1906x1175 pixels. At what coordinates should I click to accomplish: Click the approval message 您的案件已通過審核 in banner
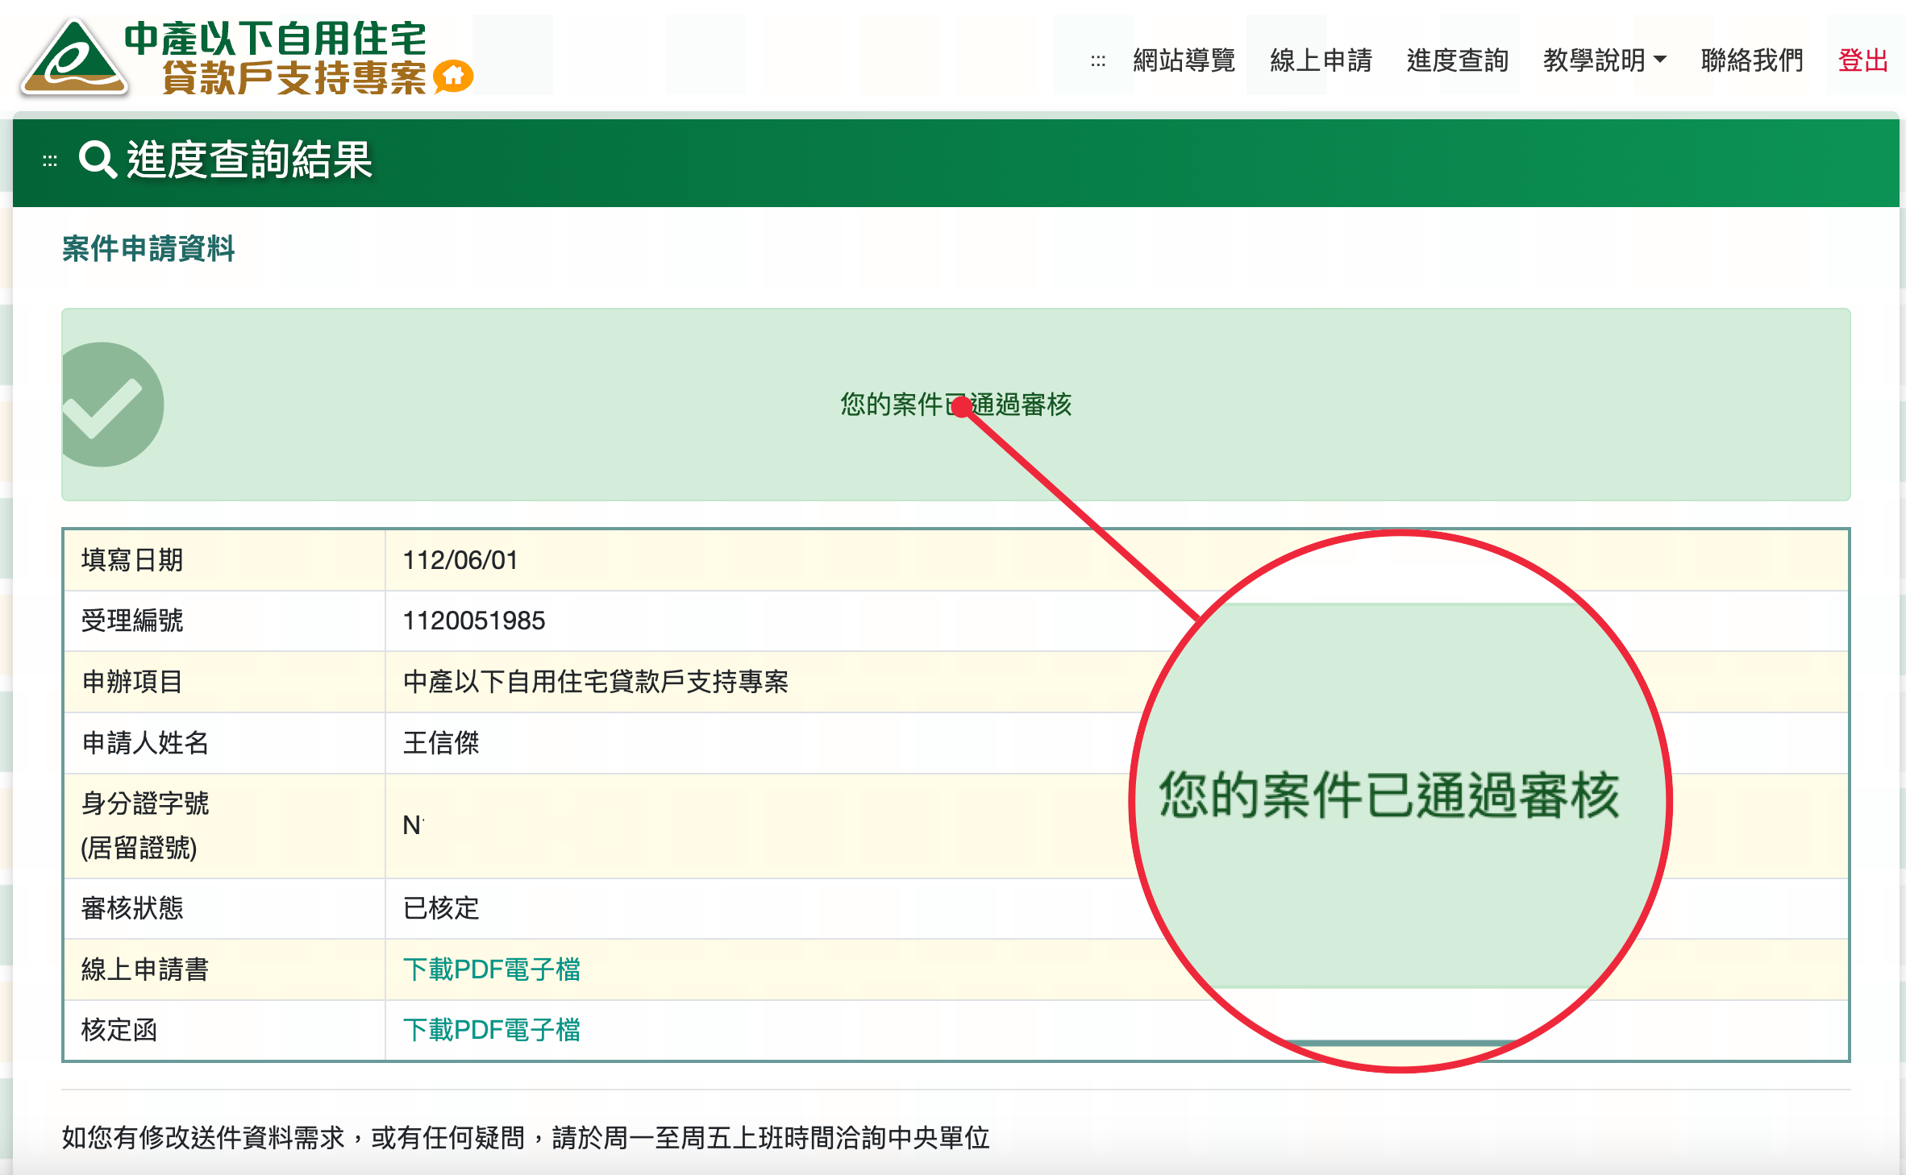coord(956,405)
